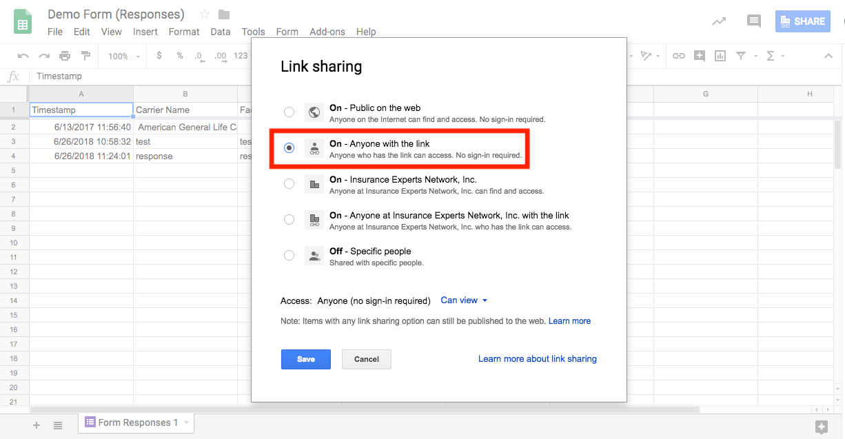Screen dimensions: 845x439
Task: Open the Data menu
Action: 221,32
